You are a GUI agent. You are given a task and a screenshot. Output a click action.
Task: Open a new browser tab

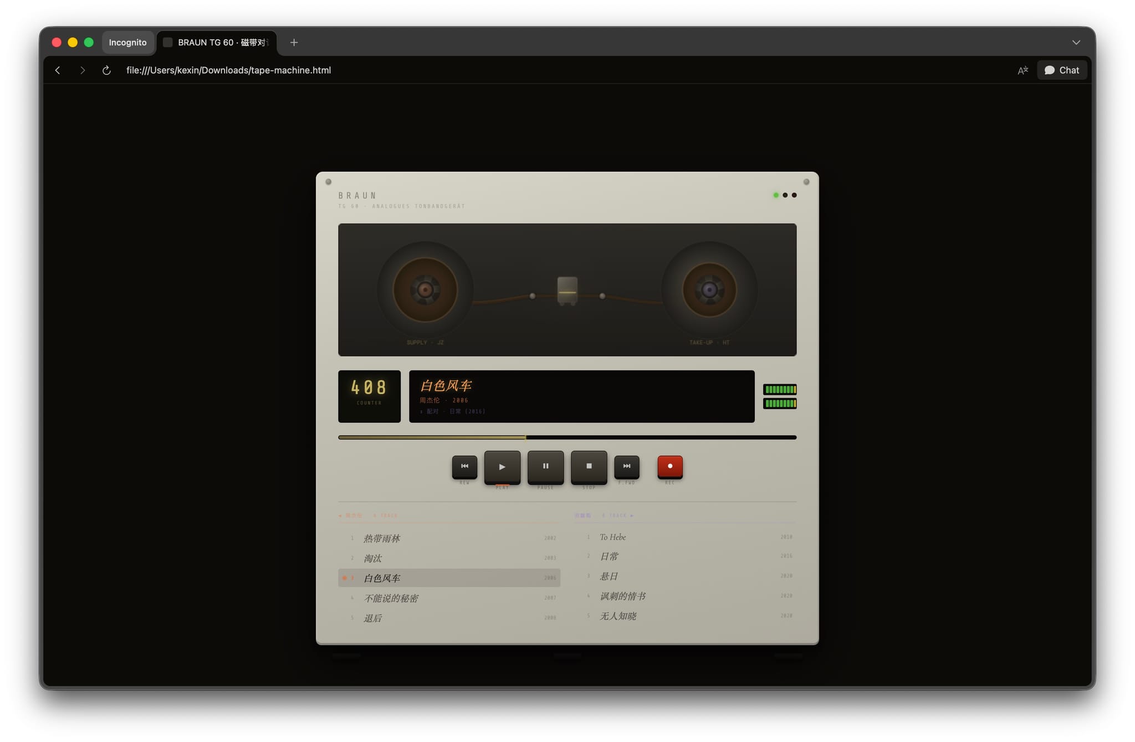pyautogui.click(x=294, y=43)
